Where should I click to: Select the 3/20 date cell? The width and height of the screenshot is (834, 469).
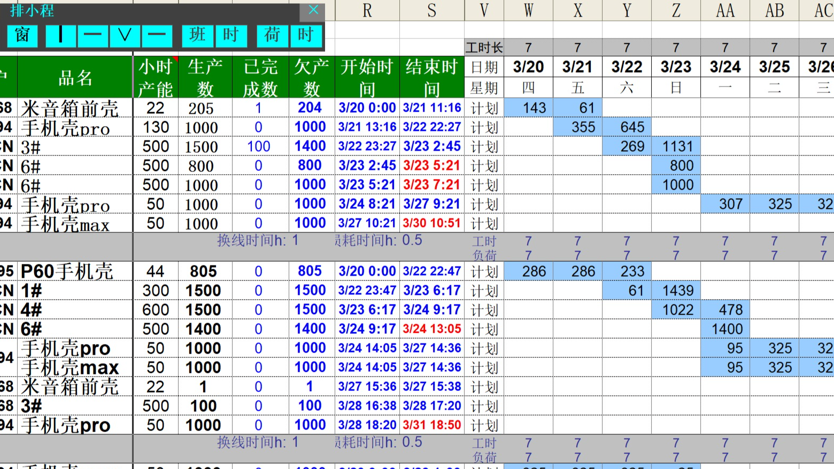coord(529,67)
